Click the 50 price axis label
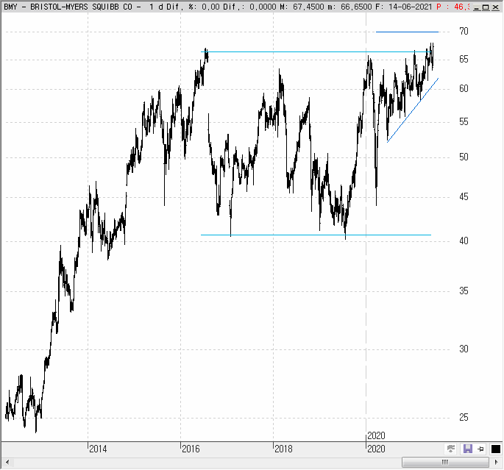 (x=464, y=157)
